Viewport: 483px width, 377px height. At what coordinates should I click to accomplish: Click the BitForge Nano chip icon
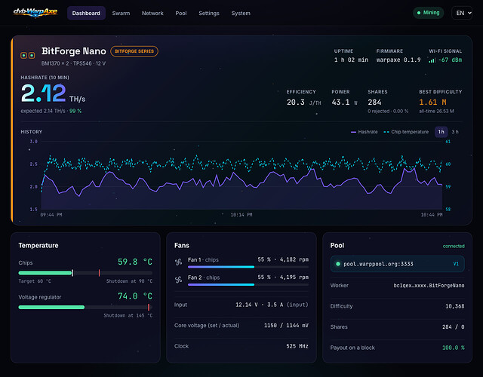pyautogui.click(x=27, y=55)
